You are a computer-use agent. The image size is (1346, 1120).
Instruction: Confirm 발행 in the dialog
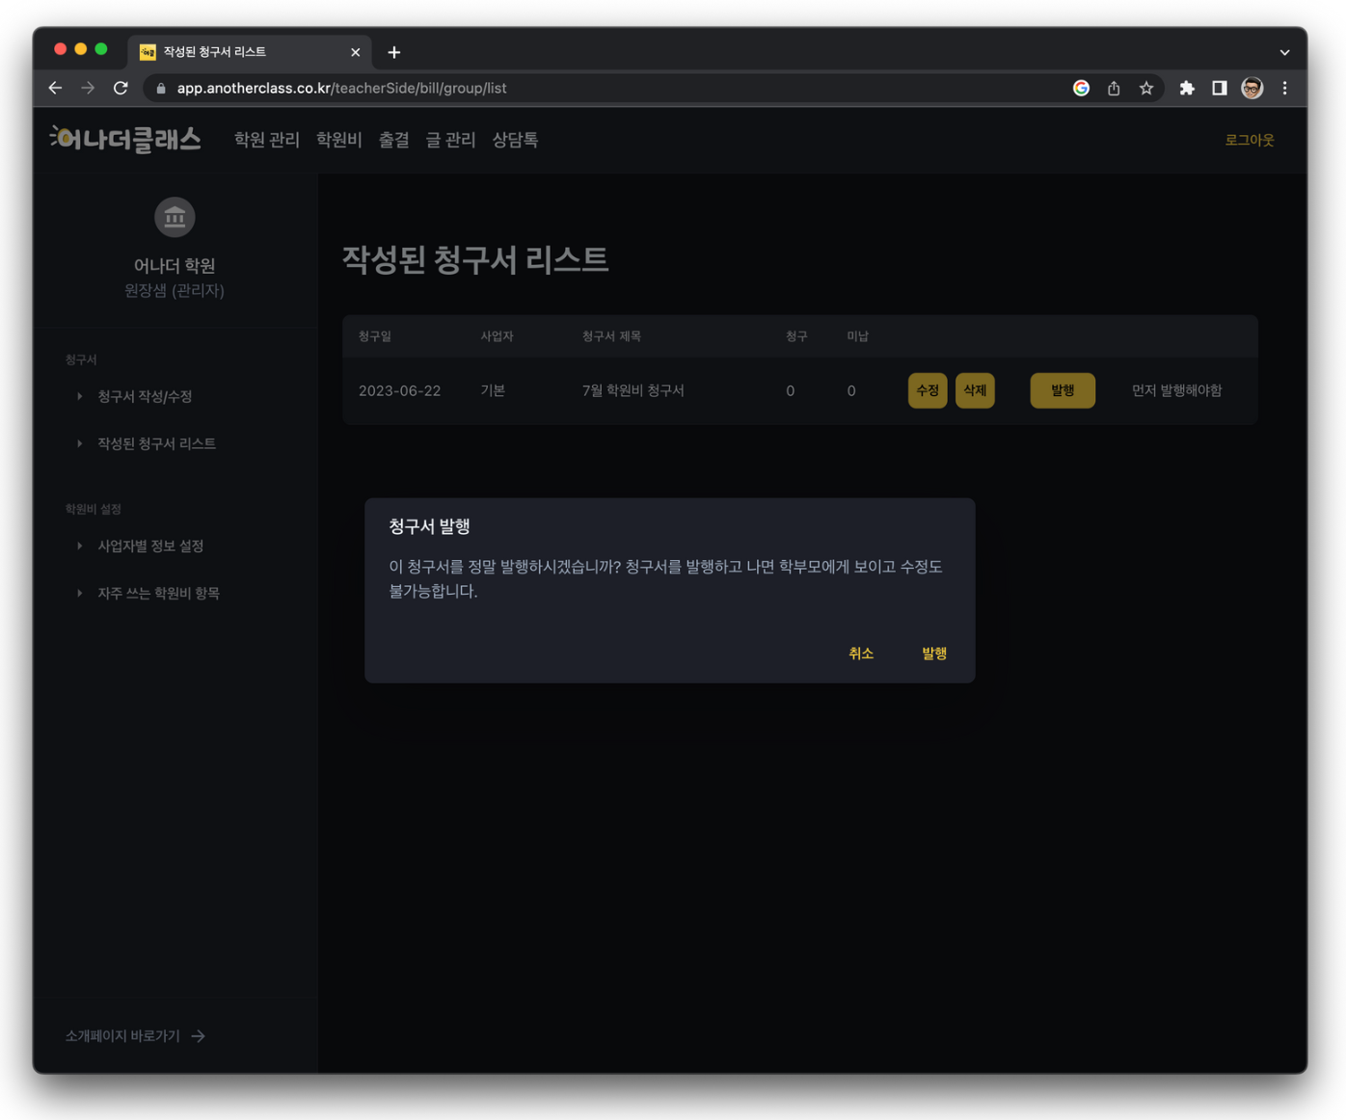coord(934,653)
